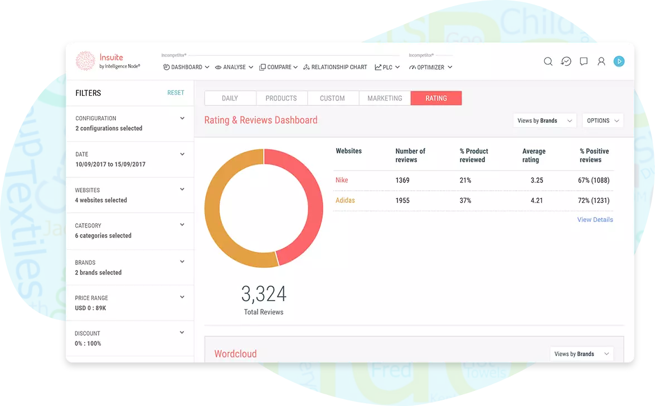Click the search magnifier icon
The width and height of the screenshot is (655, 406).
(548, 61)
